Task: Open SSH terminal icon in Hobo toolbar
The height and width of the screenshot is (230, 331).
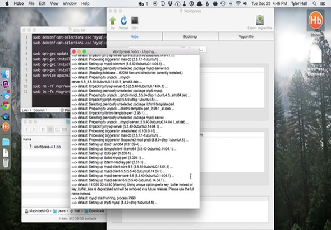Action: [x=135, y=20]
